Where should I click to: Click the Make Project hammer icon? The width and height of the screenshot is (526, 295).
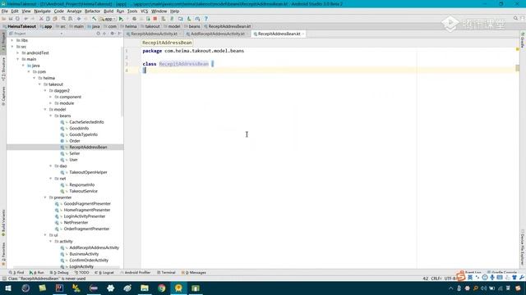coord(95,19)
